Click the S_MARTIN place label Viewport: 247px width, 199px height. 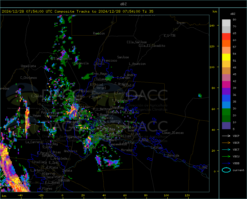(114, 122)
